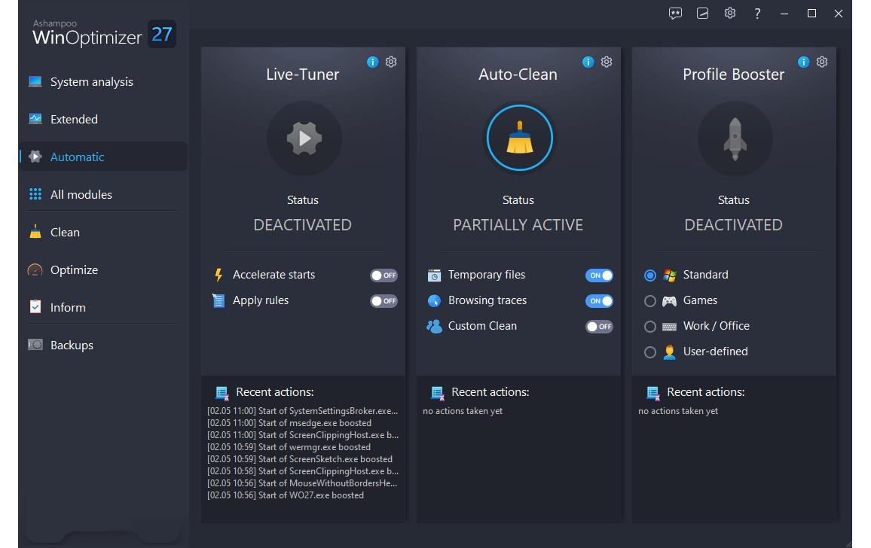Turn on the Apply rules switch
Image resolution: width=871 pixels, height=548 pixels.
coord(384,301)
